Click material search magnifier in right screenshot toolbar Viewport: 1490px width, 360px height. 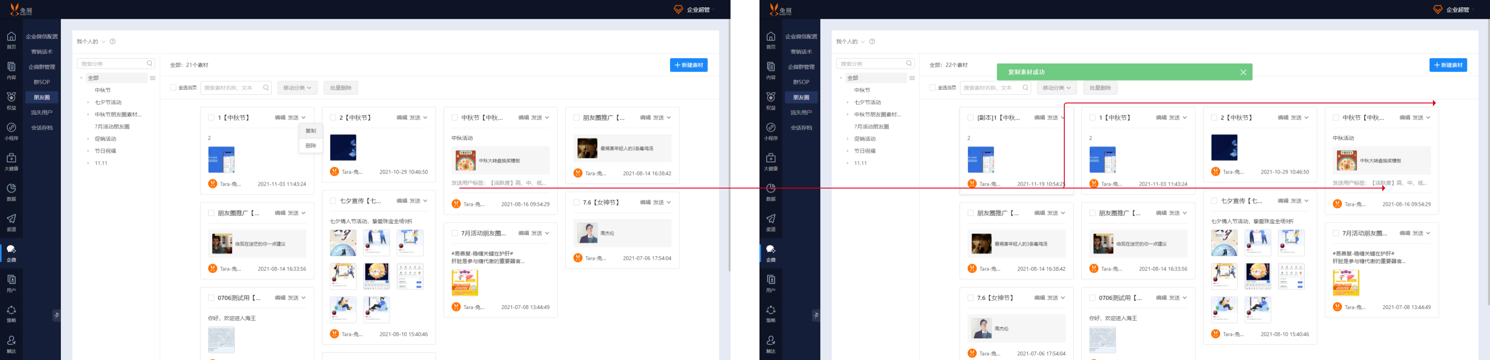(x=1025, y=88)
